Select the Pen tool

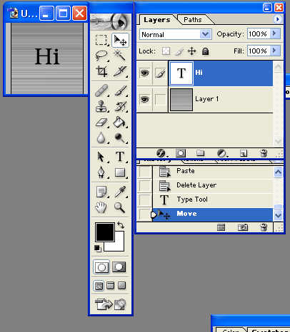click(x=101, y=172)
